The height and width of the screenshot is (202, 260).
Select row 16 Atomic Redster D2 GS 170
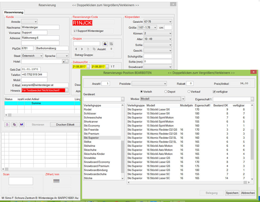pyautogui.click(x=189, y=130)
